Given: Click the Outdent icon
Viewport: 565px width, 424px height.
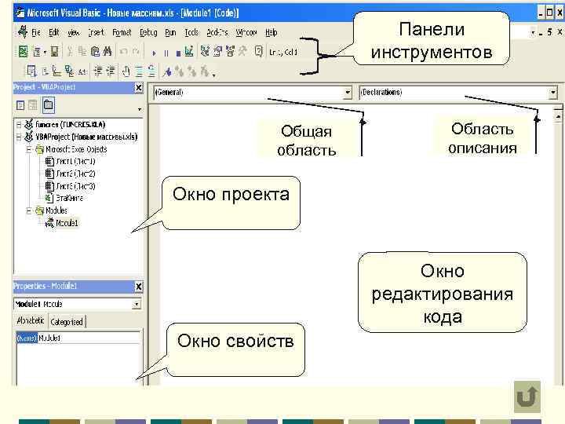Looking at the screenshot, I should (x=111, y=71).
